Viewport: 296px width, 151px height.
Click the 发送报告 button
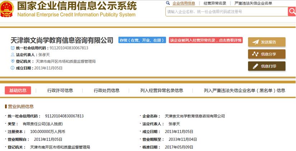pyautogui.click(x=267, y=42)
